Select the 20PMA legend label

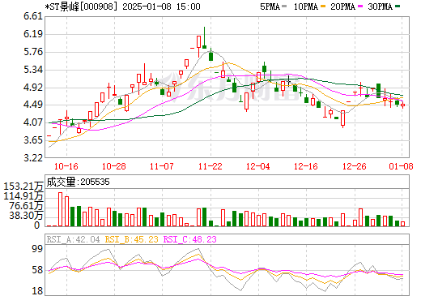click(x=342, y=6)
